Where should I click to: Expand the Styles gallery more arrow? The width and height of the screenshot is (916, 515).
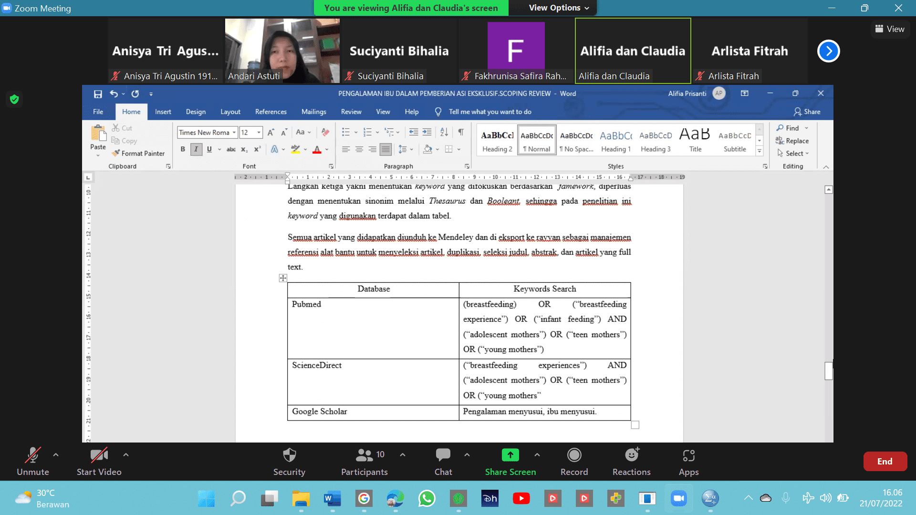(760, 151)
